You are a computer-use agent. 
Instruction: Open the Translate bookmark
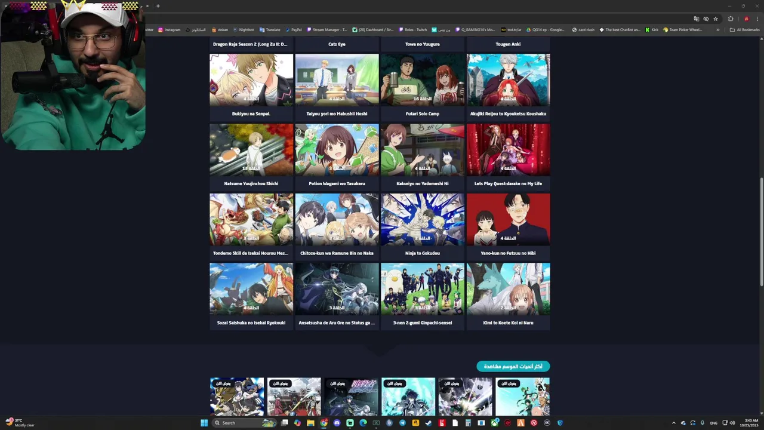pyautogui.click(x=270, y=29)
